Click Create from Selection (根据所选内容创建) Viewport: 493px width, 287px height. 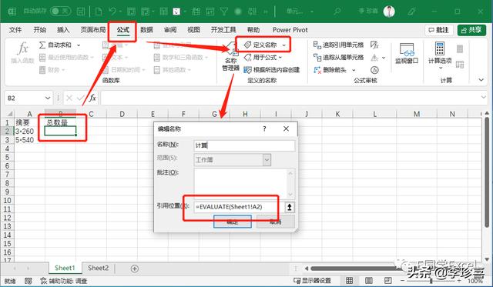pyautogui.click(x=272, y=70)
